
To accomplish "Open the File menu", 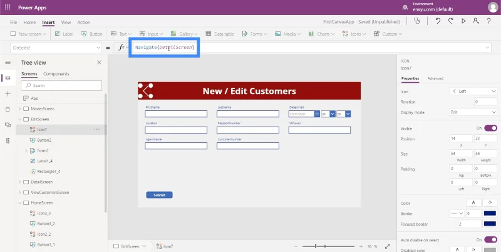I will (x=13, y=23).
